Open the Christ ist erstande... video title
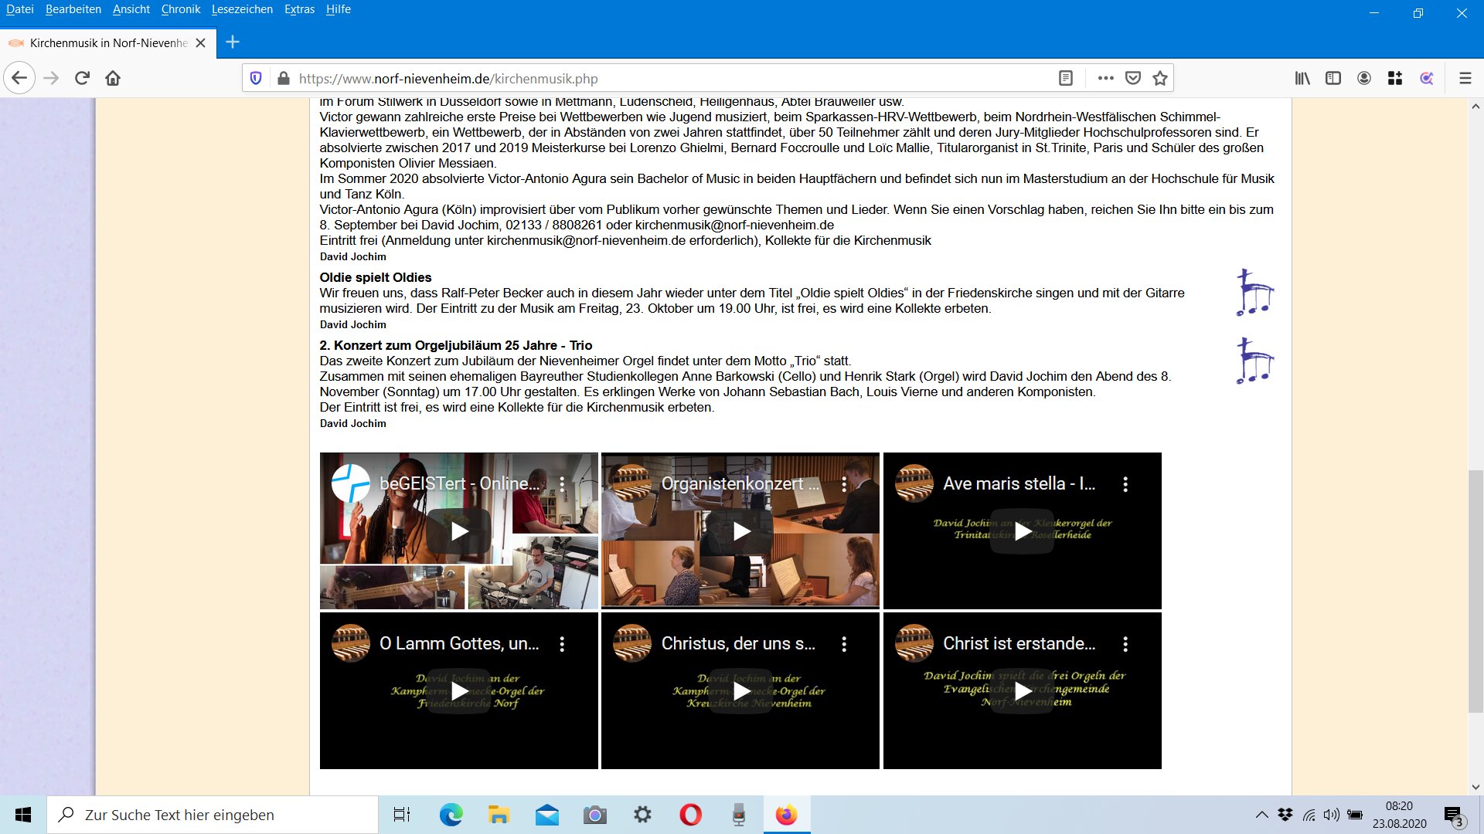 [x=1019, y=644]
